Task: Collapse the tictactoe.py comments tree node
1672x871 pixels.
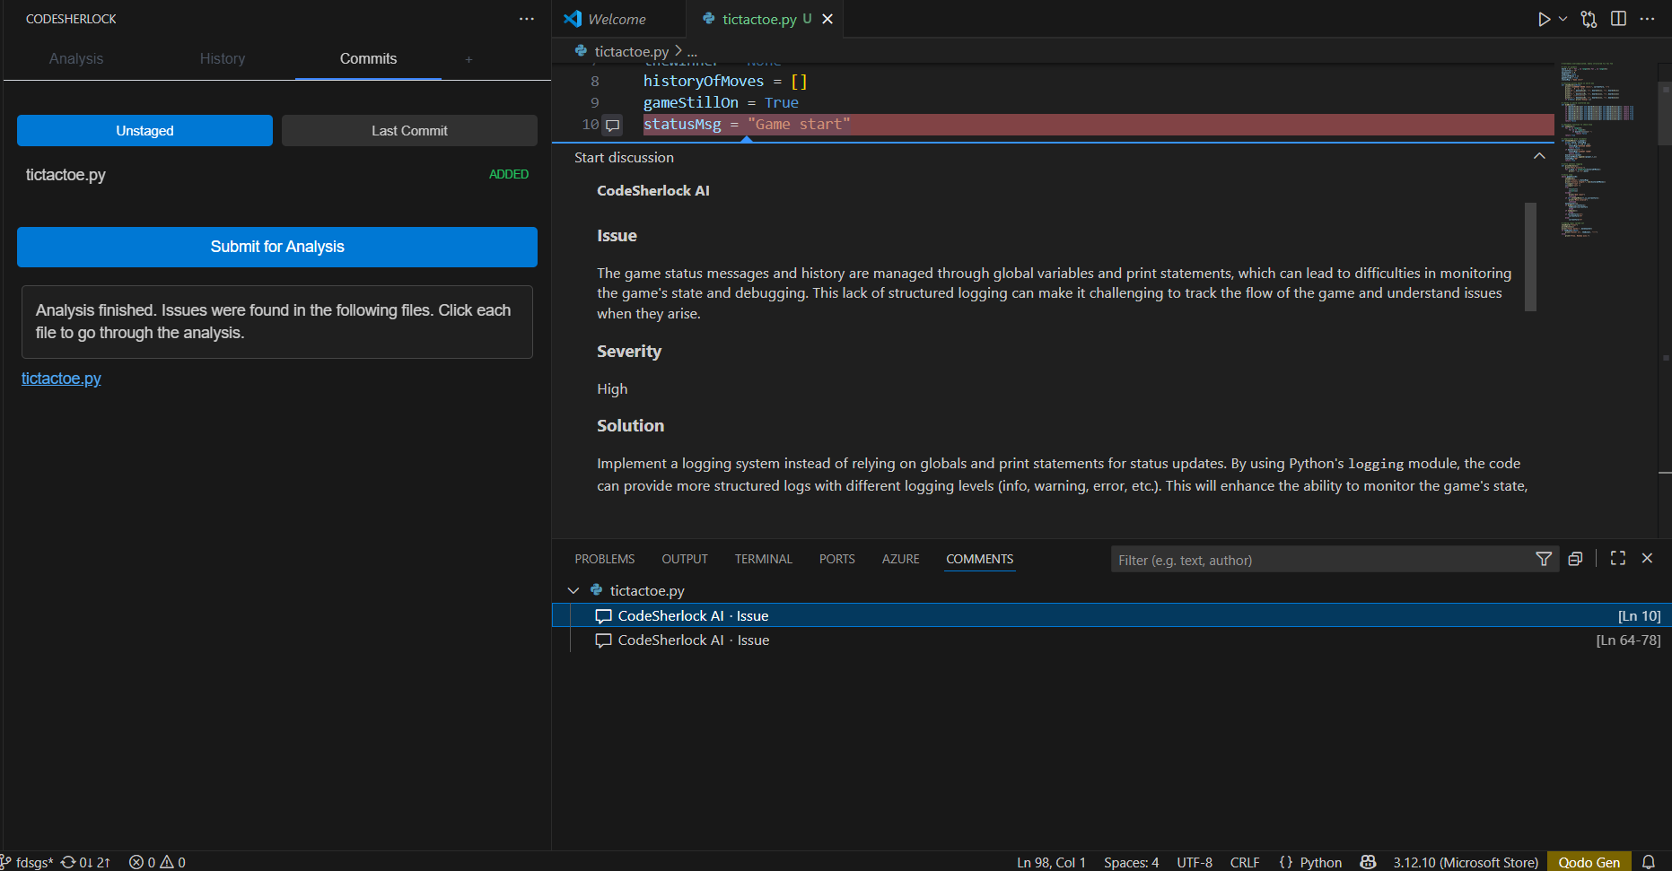Action: (x=573, y=590)
